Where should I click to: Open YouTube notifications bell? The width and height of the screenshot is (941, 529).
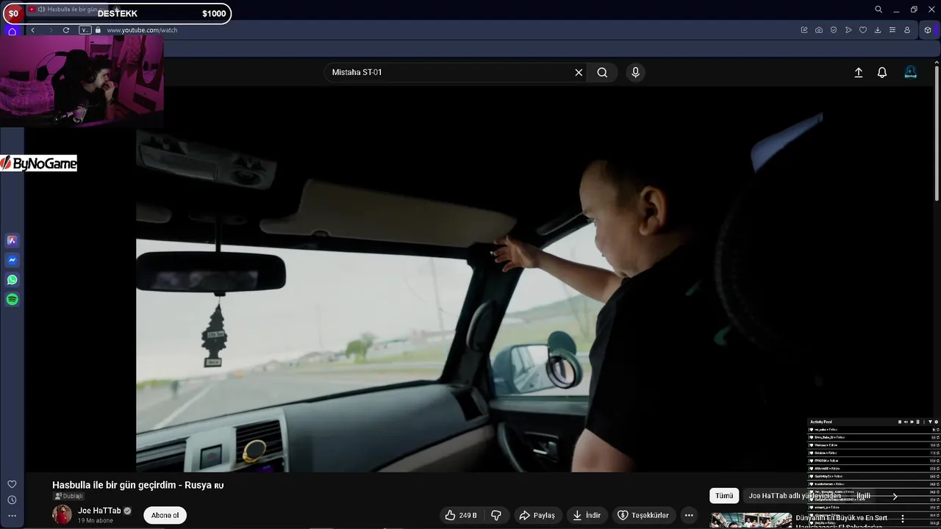pos(882,73)
